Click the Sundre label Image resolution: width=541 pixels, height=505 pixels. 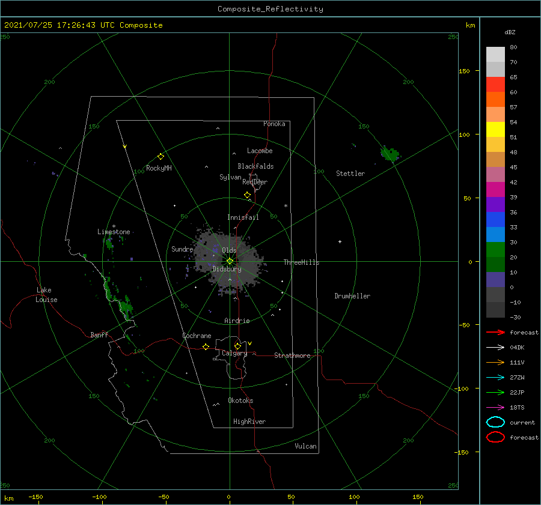(182, 249)
